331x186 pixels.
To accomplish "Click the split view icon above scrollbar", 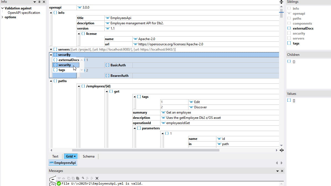I will point(281,2).
